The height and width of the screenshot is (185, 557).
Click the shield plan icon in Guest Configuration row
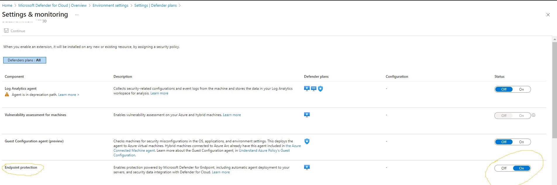click(x=307, y=141)
